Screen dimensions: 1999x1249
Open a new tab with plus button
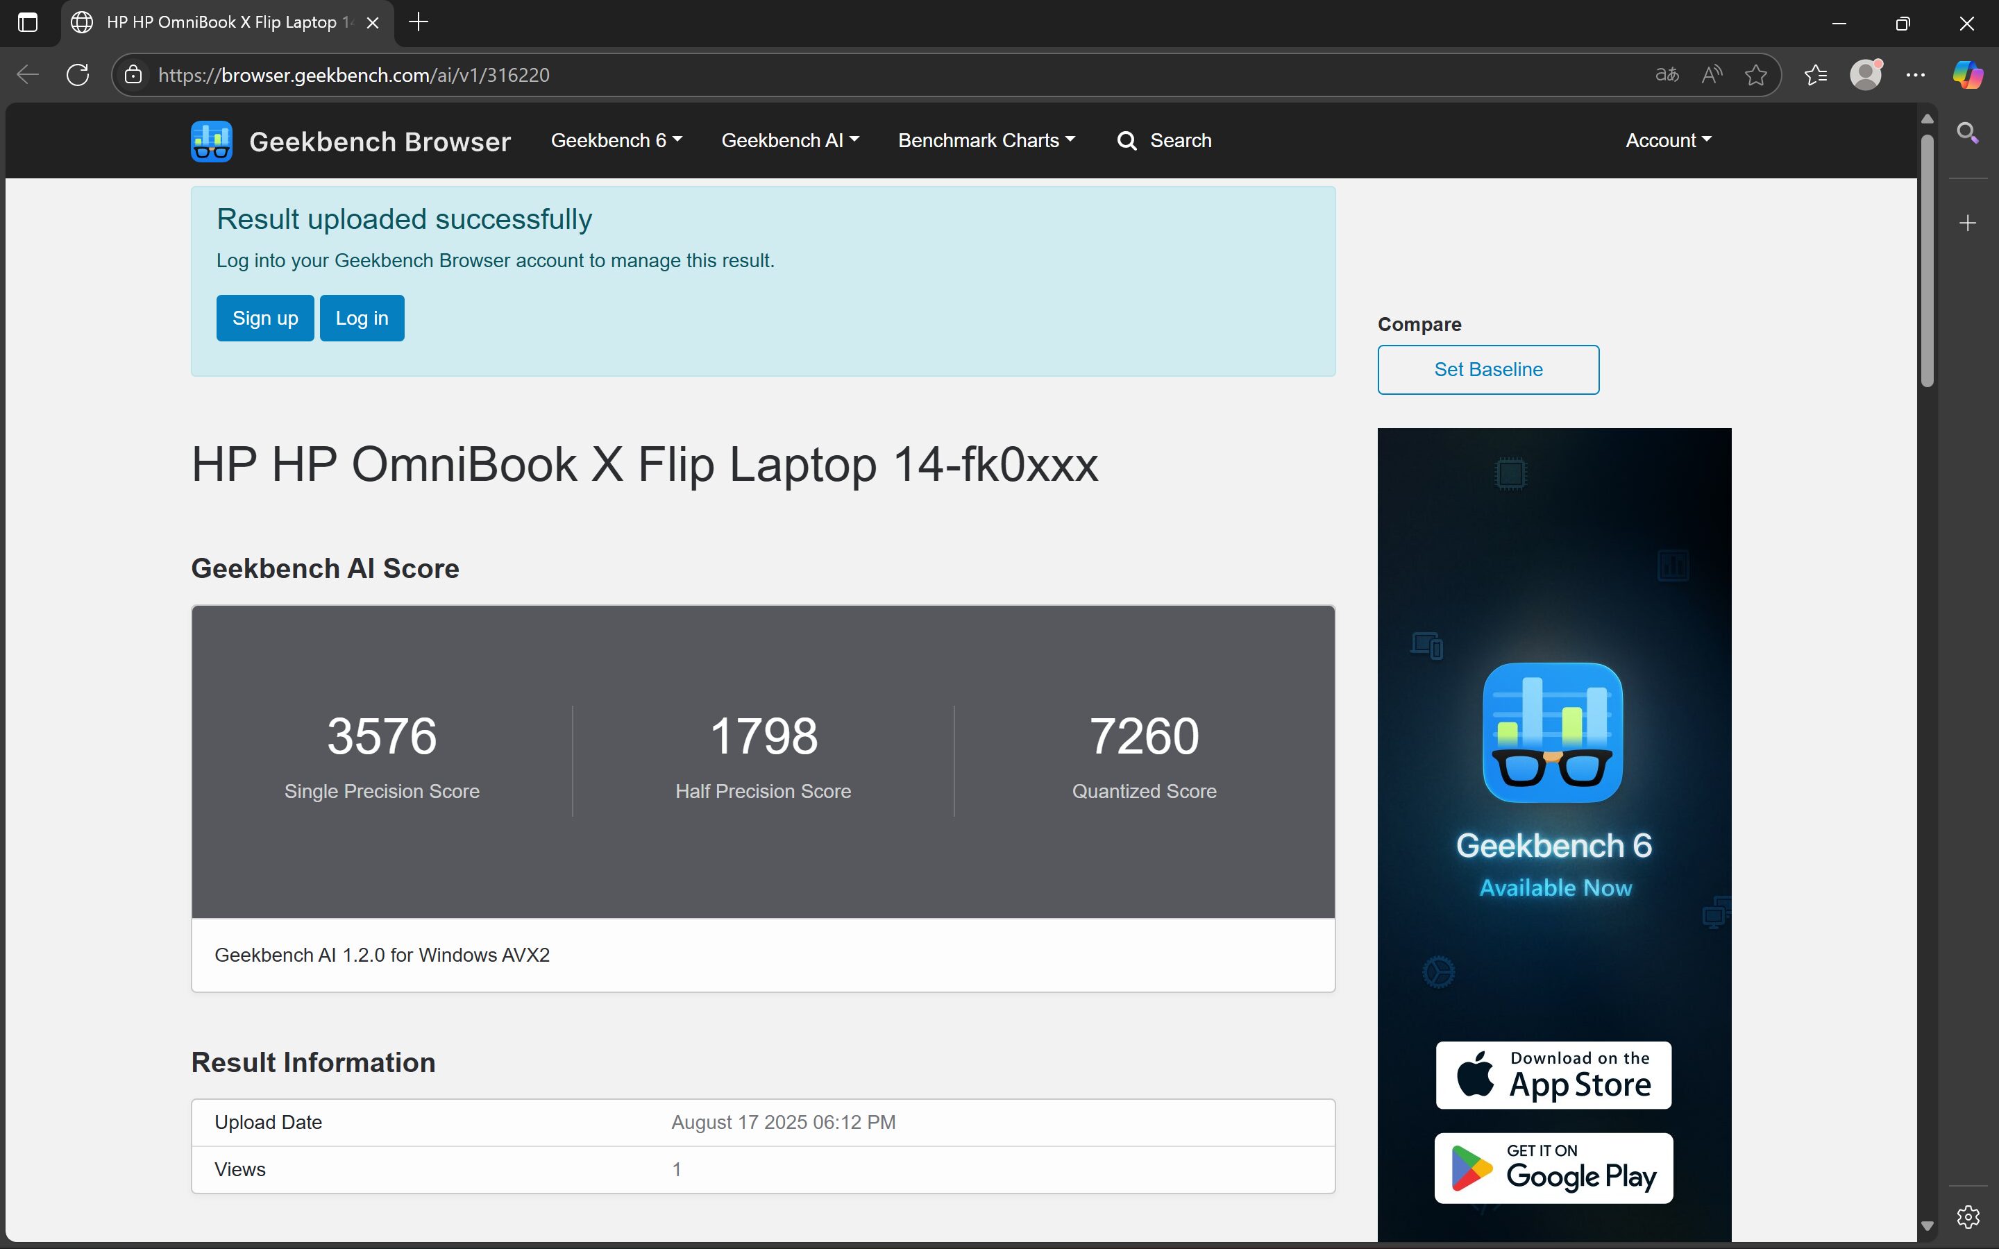pos(419,22)
